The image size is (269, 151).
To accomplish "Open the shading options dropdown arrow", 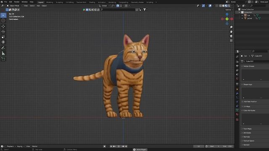I will tap(232, 5).
